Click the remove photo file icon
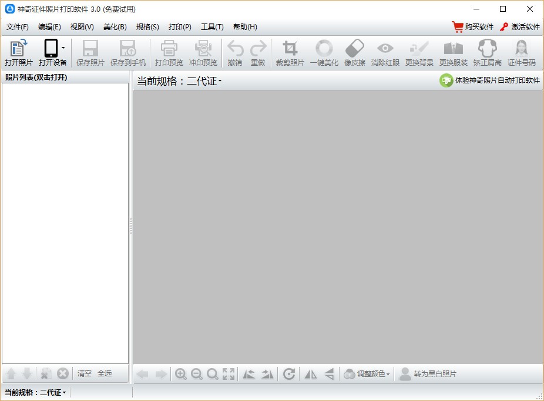Viewport: 544px width, 401px height. click(x=45, y=373)
